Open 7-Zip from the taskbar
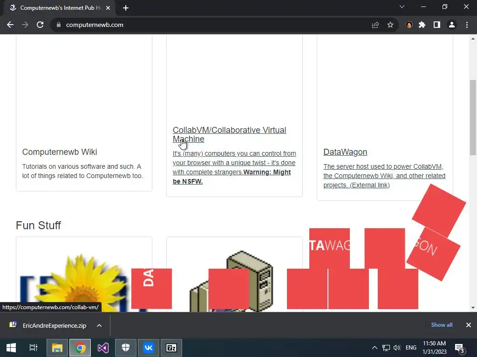The image size is (477, 357). pos(171,348)
